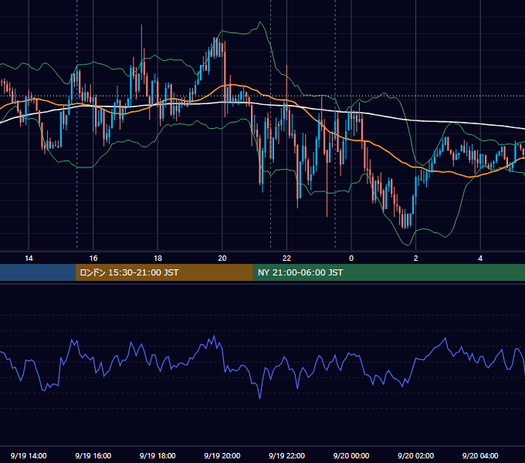The width and height of the screenshot is (525, 463).
Task: Click the 9/19 16:00 date label
Action: [x=93, y=455]
